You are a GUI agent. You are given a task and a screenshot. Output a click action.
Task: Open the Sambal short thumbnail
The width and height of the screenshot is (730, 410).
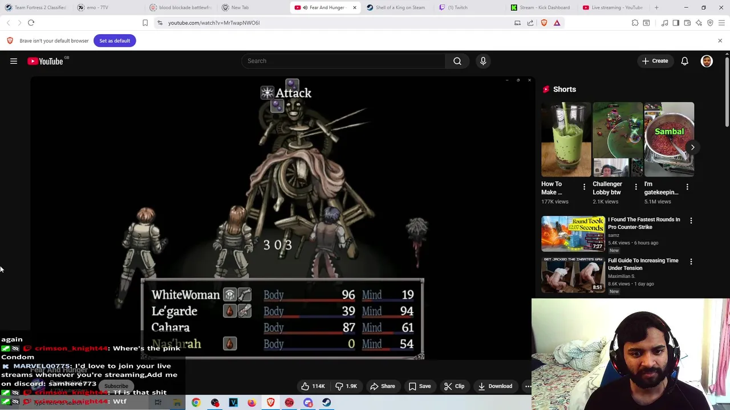[x=669, y=140]
